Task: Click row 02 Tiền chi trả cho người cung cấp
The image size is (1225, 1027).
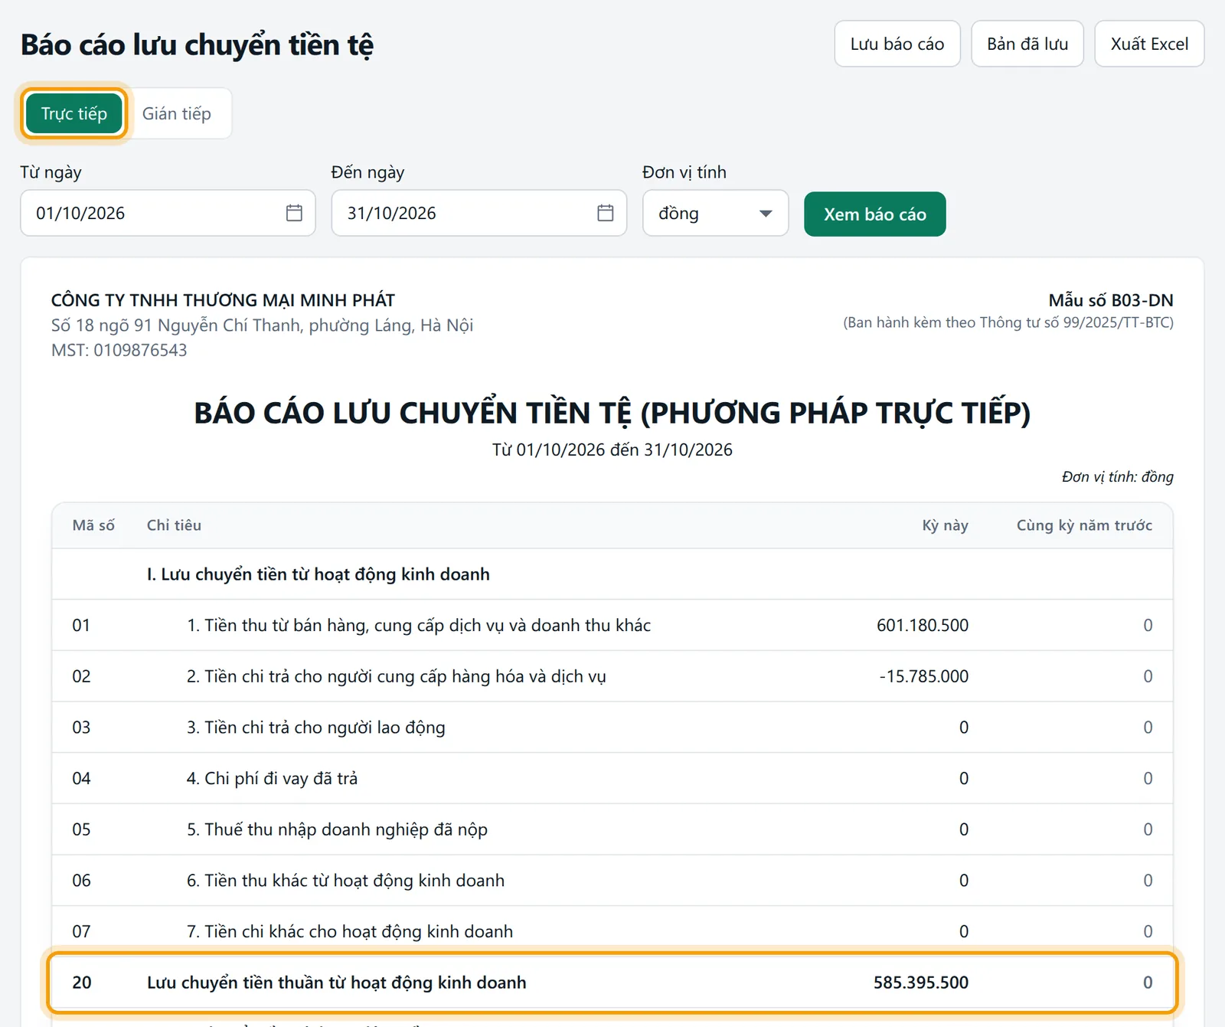Action: pyautogui.click(x=612, y=676)
